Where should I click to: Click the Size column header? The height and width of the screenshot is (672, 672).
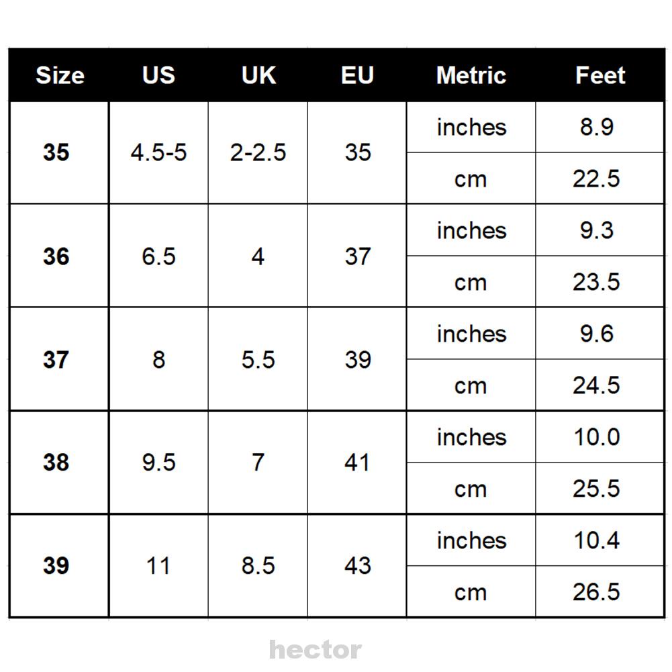(60, 75)
